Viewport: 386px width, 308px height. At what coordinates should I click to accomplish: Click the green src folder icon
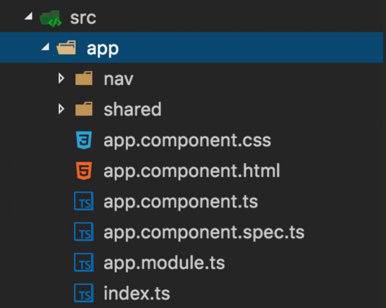50,18
